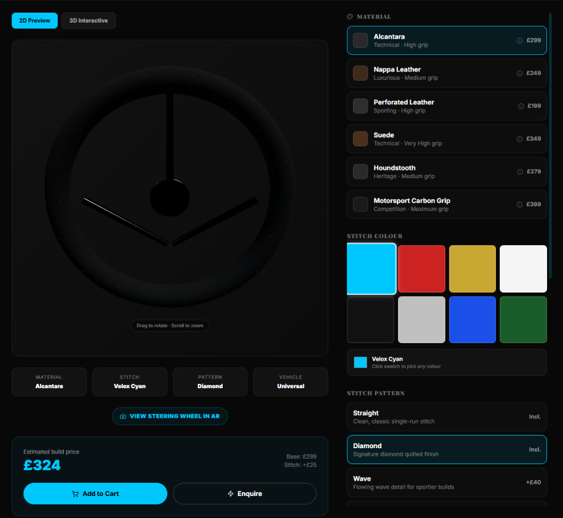Choose the green stitch colour swatch
Viewport: 563px width, 518px height.
tap(523, 319)
